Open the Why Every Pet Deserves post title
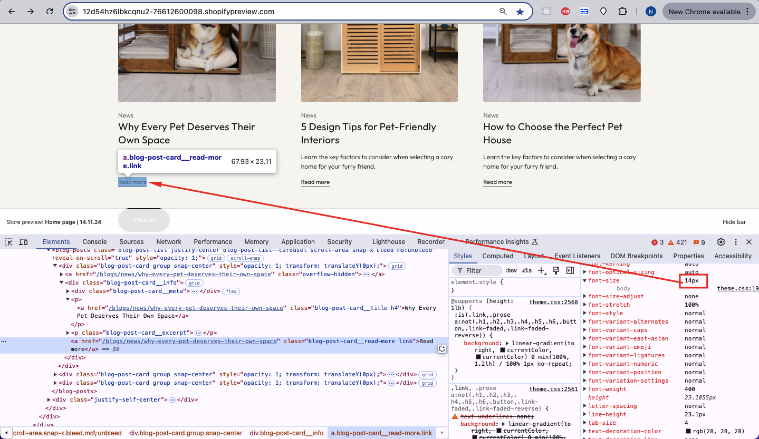Image resolution: width=759 pixels, height=439 pixels. point(187,133)
